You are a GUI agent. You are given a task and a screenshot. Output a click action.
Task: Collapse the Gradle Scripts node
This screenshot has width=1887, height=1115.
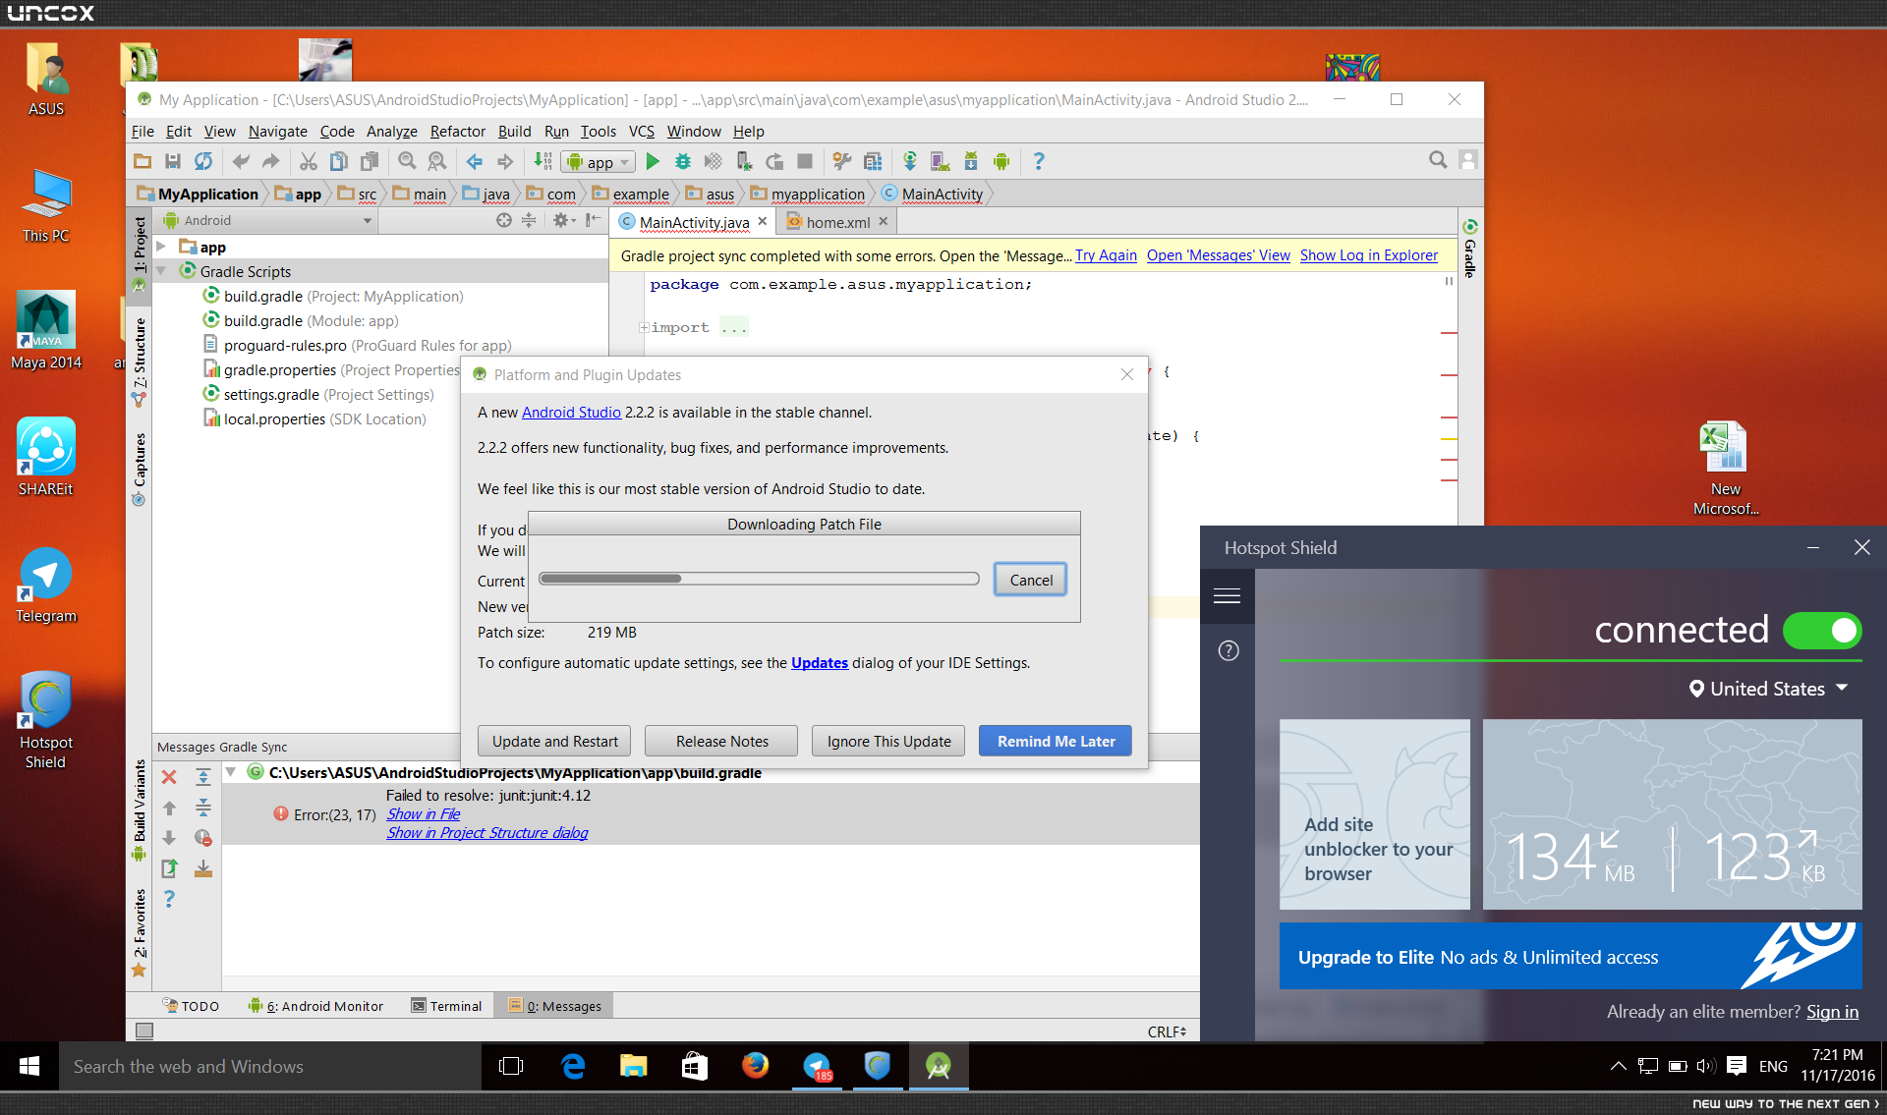pos(161,271)
